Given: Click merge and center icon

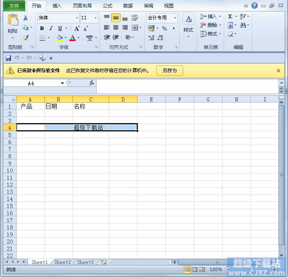Looking at the screenshot, I should tap(135, 28).
